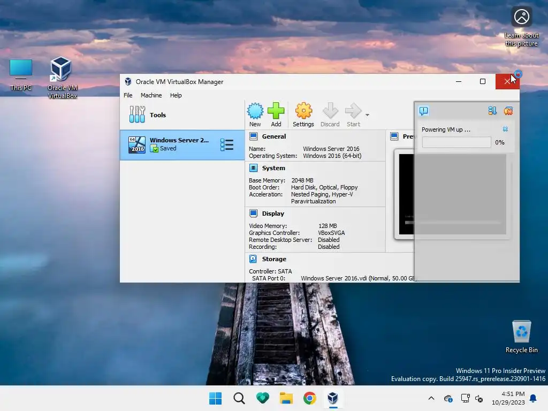Maximize the VirtualBox Manager window

click(x=483, y=81)
